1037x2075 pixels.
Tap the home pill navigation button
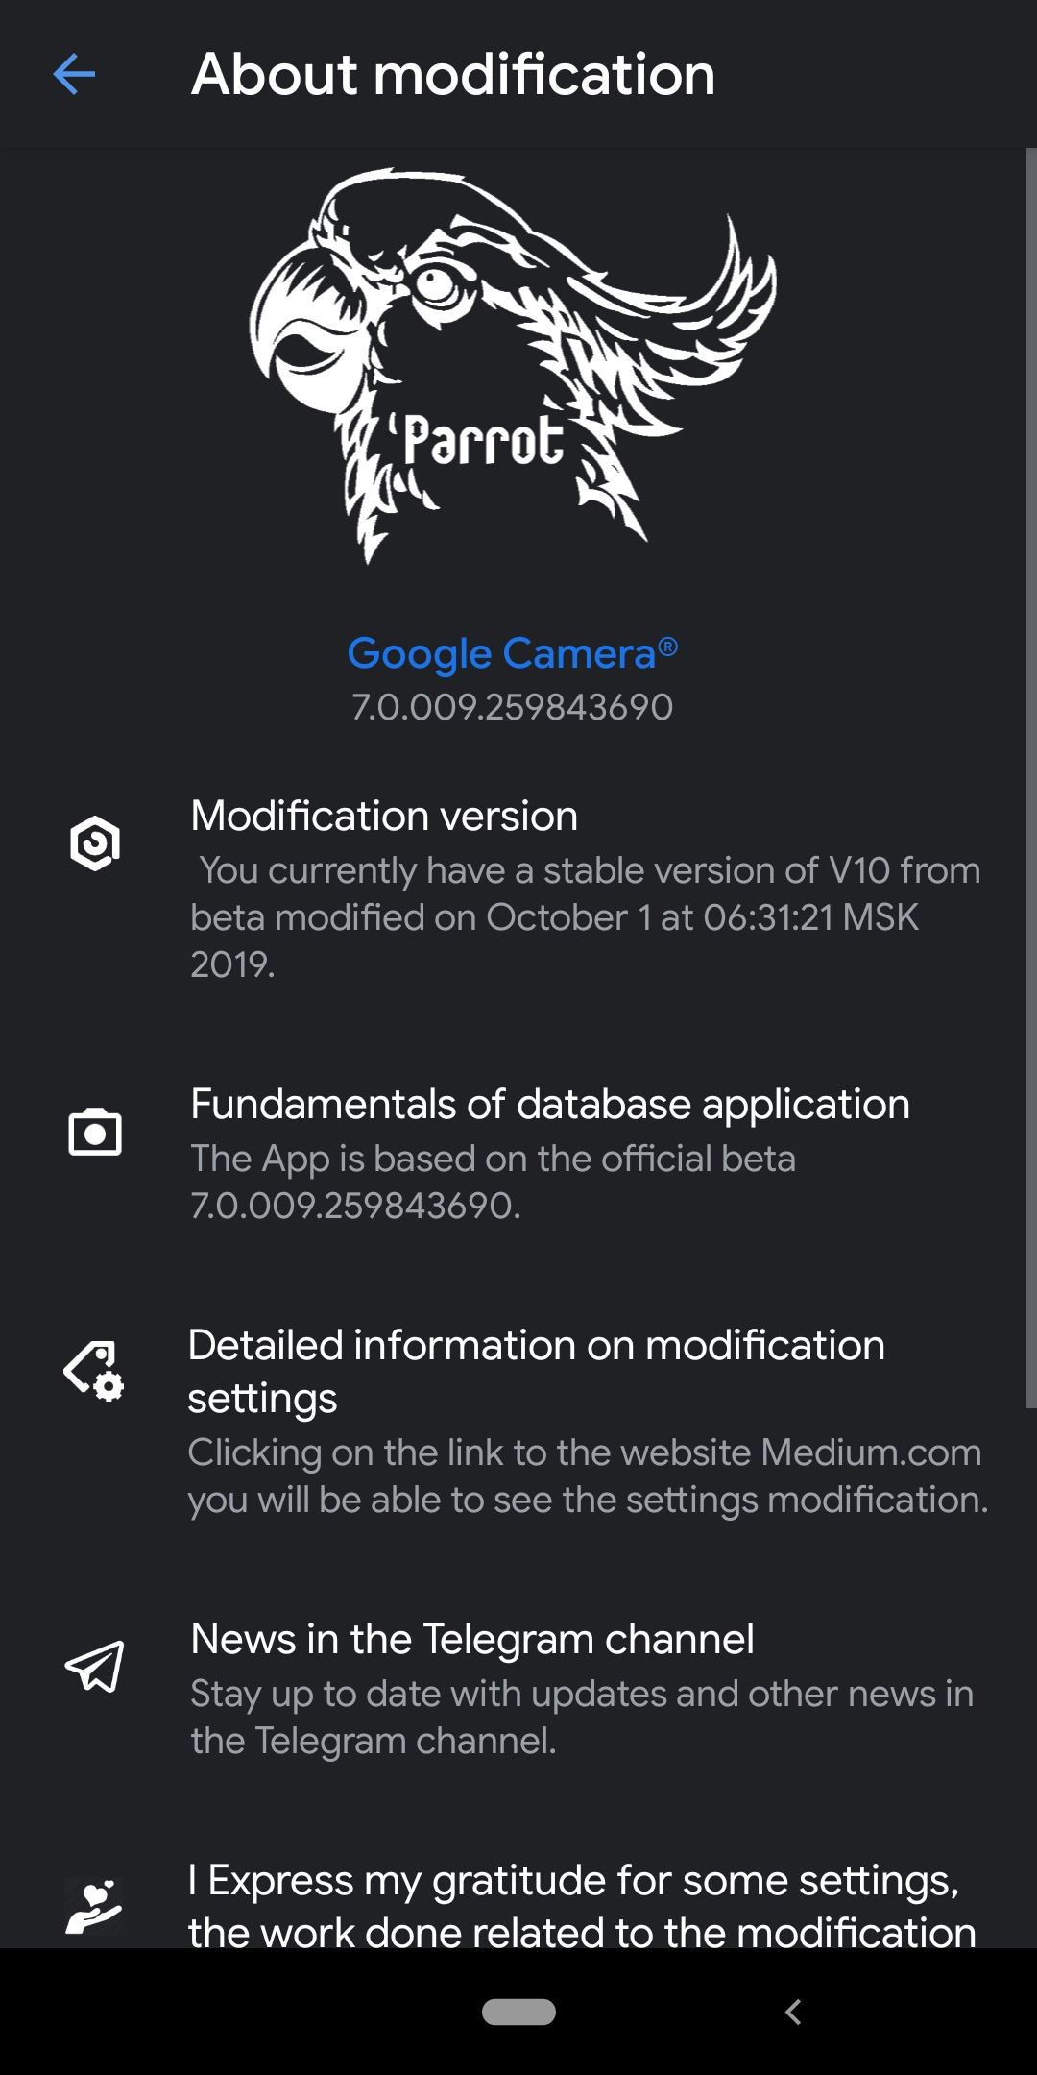[518, 2012]
